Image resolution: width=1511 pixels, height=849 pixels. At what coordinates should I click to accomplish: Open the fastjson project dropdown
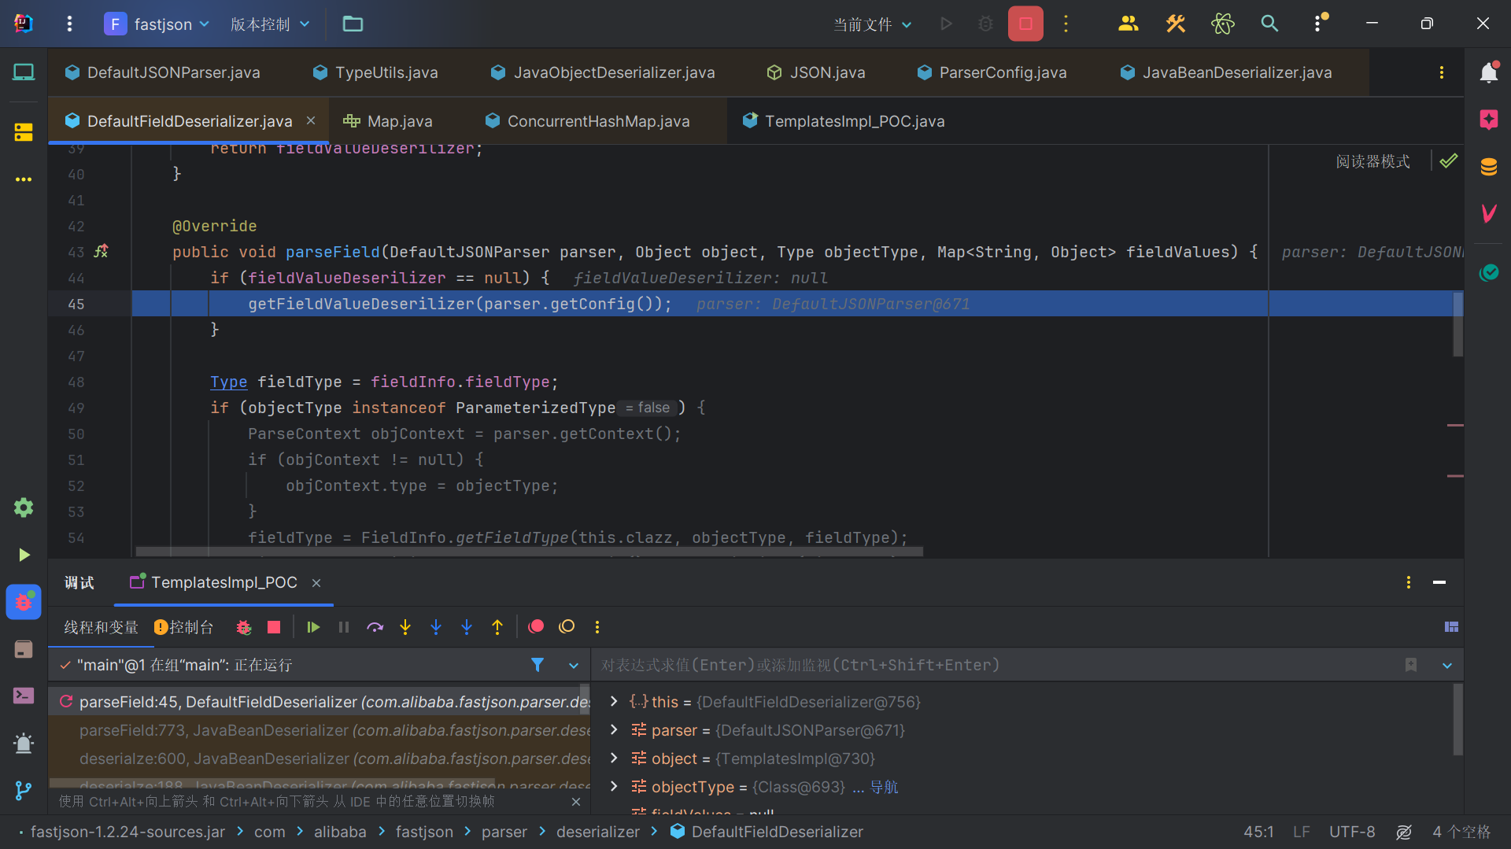coord(157,24)
